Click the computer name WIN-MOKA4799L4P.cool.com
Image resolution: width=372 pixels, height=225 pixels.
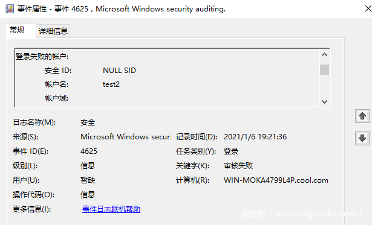276,180
